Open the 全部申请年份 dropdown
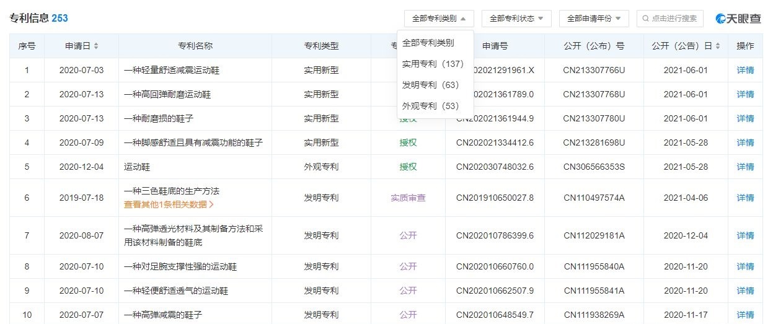Image resolution: width=773 pixels, height=324 pixels. click(x=594, y=19)
